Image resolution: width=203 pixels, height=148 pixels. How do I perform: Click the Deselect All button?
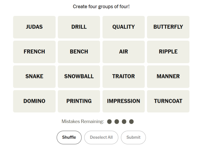(101, 137)
